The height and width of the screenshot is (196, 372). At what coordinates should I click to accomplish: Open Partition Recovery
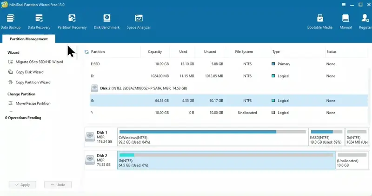coord(72,22)
